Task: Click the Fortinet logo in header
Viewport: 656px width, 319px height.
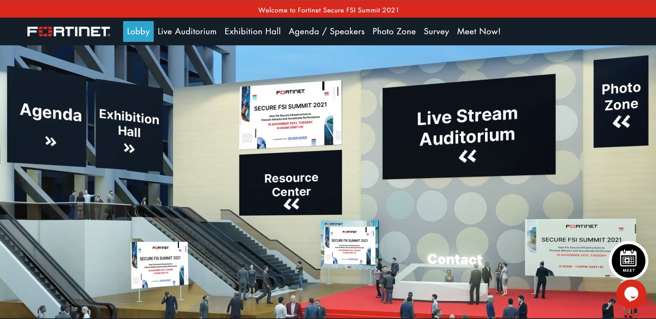Action: 69,31
